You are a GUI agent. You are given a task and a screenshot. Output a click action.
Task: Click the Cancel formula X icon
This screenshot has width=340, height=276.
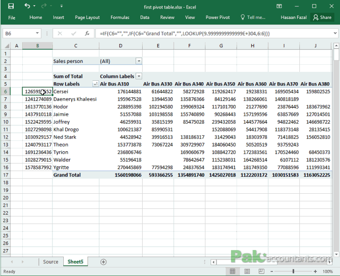click(x=60, y=34)
